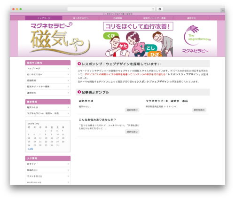Open 磁気やパートナー募集 in top navigation bar
The width and height of the screenshot is (235, 199).
pos(155,18)
